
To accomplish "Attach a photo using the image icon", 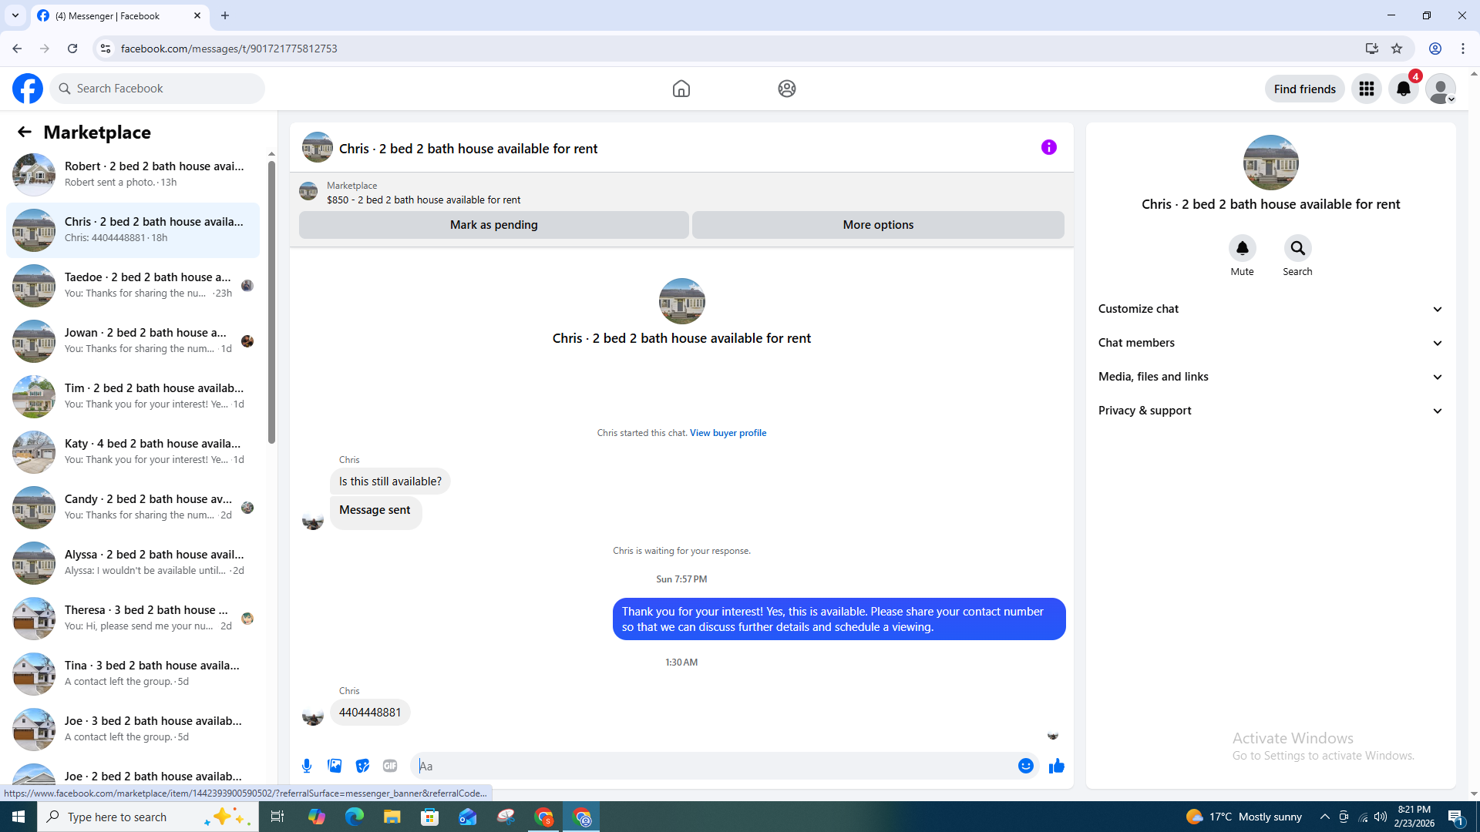I will (335, 766).
